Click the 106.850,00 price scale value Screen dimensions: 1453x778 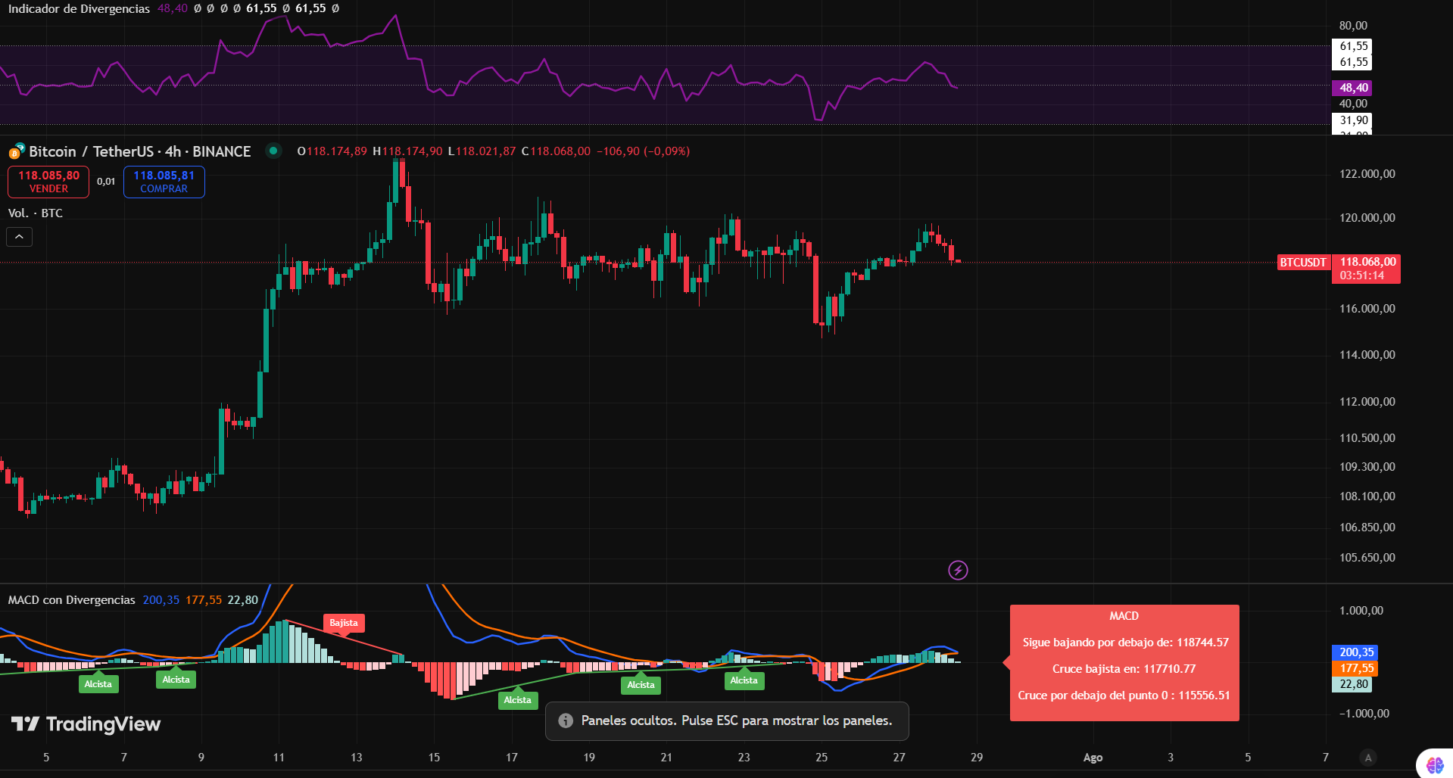[x=1367, y=527]
